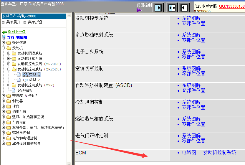
Task: Open 电路图 —发动机控制系统— link for ECM
Action: pyautogui.click(x=211, y=152)
